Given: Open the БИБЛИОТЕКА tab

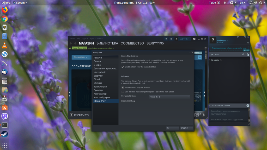Looking at the screenshot, I should (x=107, y=43).
